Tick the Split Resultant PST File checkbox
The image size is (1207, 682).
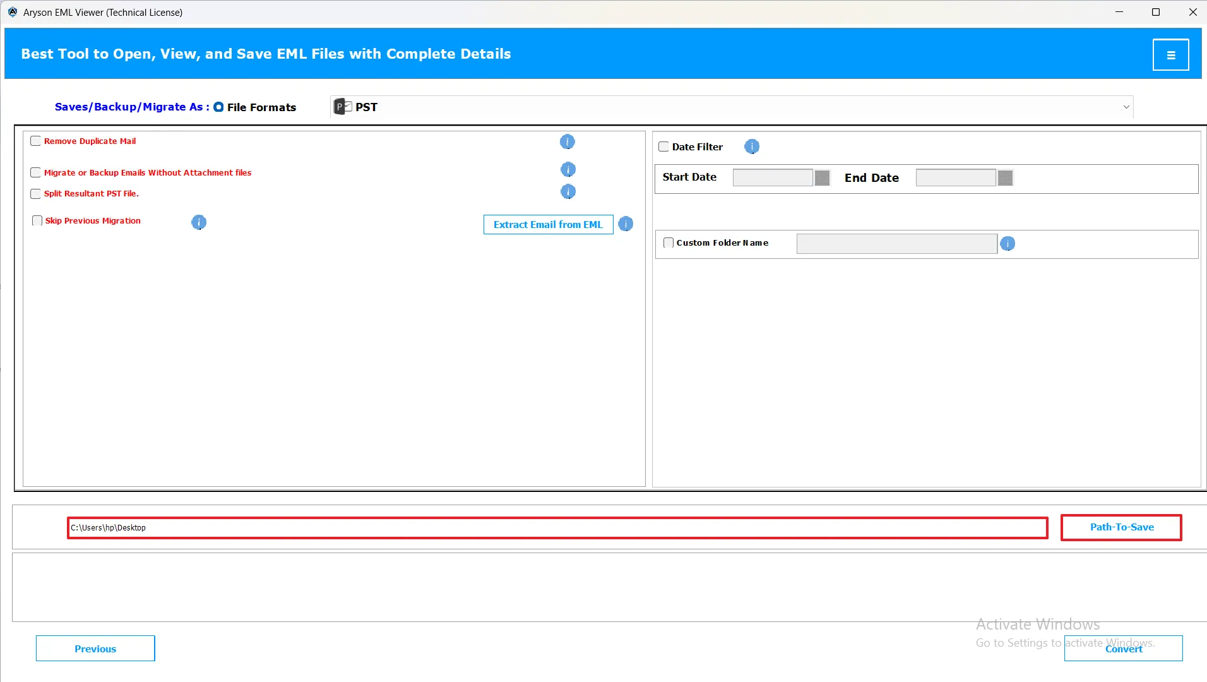pyautogui.click(x=36, y=194)
